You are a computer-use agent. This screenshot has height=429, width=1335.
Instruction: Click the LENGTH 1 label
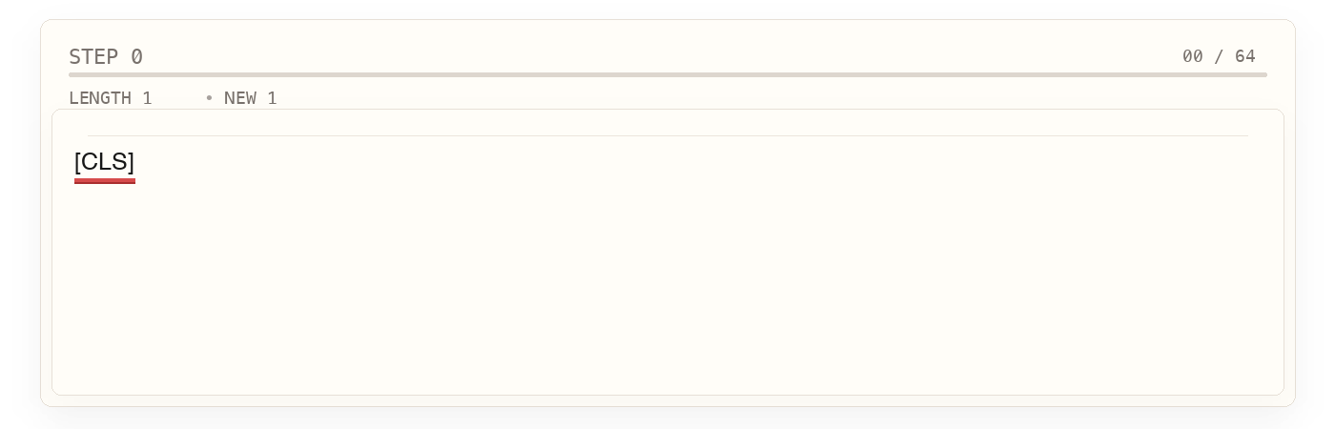pos(110,98)
